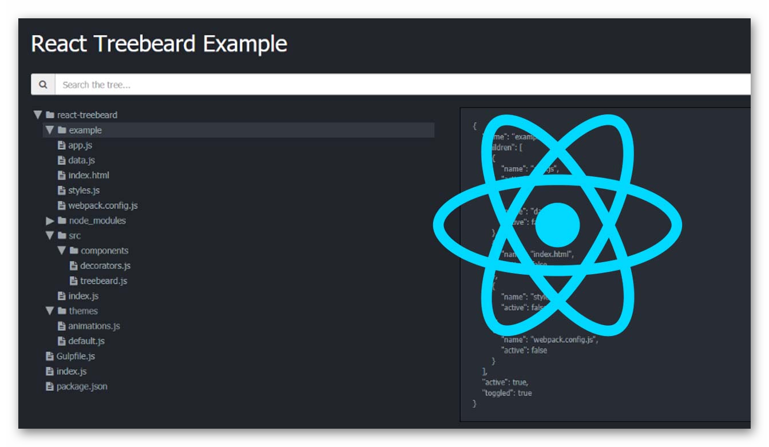This screenshot has height=447, width=769.
Task: Collapse the example folder arrow
Action: pos(50,130)
